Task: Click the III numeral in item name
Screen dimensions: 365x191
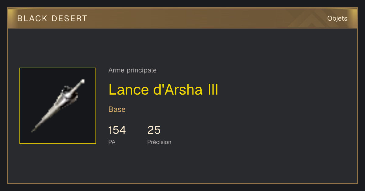Action: point(213,90)
